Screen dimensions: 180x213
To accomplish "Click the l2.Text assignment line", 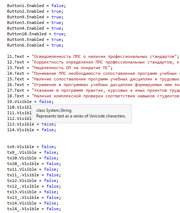I will 94,62.
